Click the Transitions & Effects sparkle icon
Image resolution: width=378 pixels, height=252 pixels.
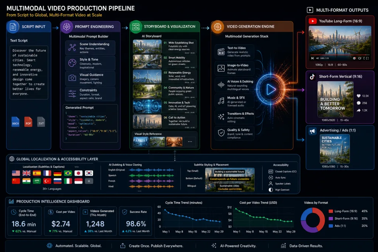[x=221, y=117]
